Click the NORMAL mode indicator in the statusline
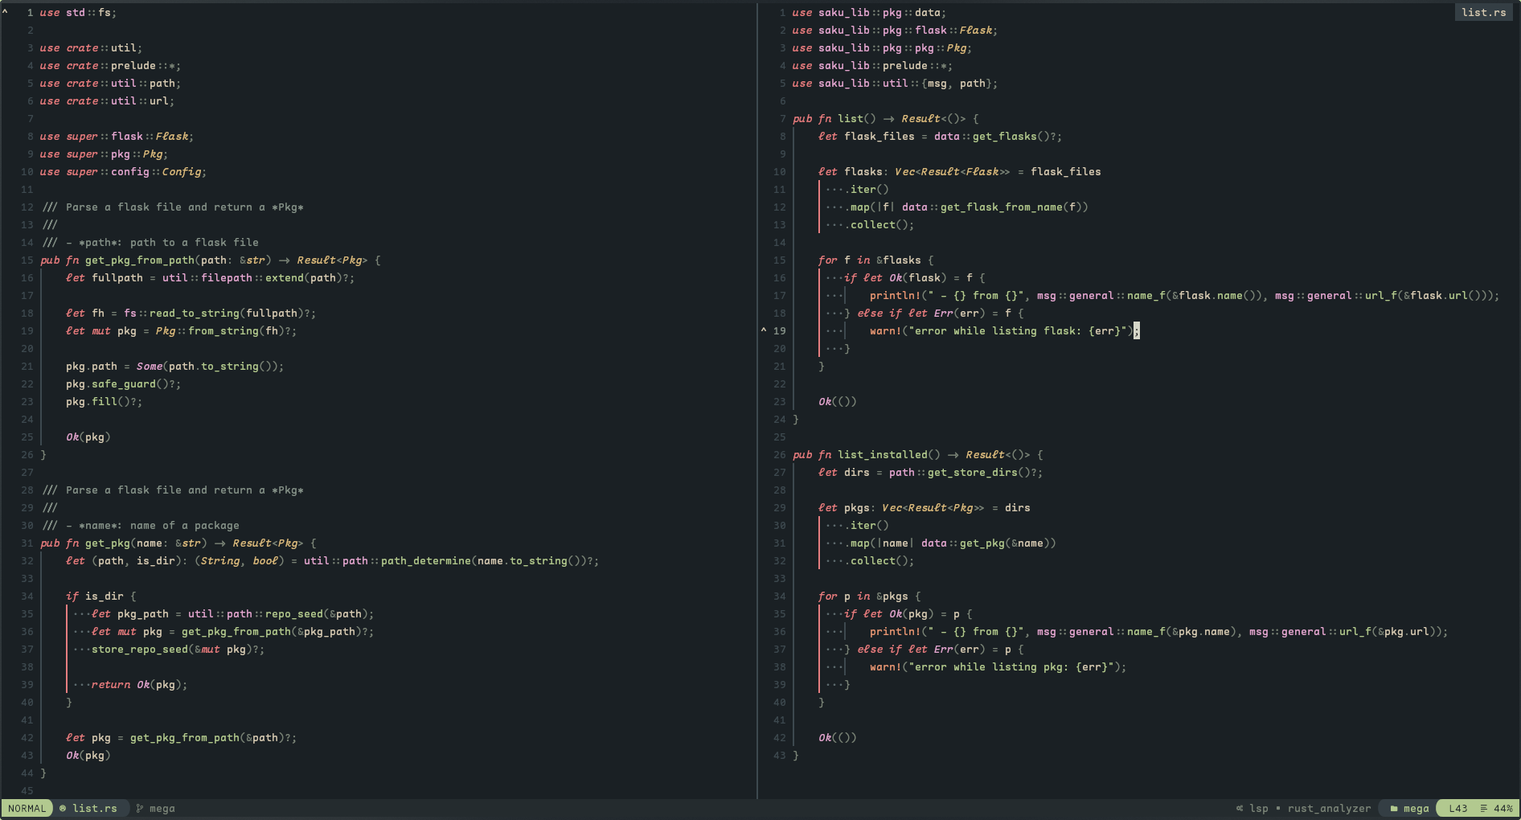 [x=27, y=808]
